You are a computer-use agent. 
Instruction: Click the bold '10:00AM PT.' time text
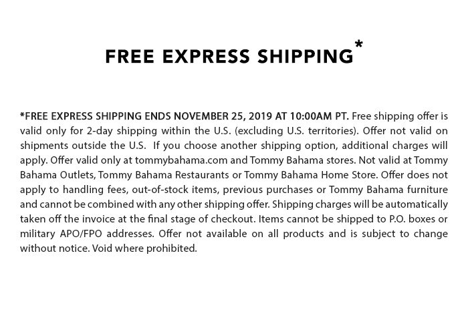pos(319,116)
